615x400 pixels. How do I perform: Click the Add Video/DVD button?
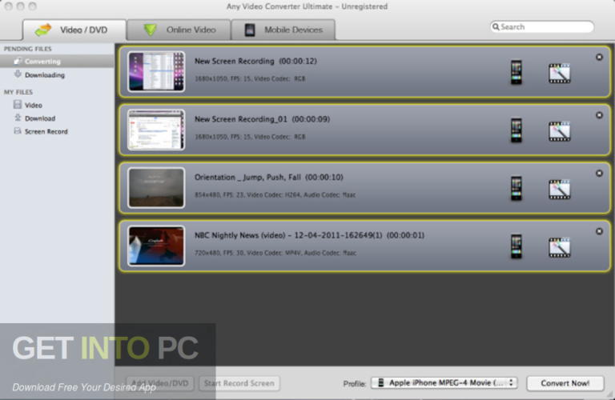[160, 383]
